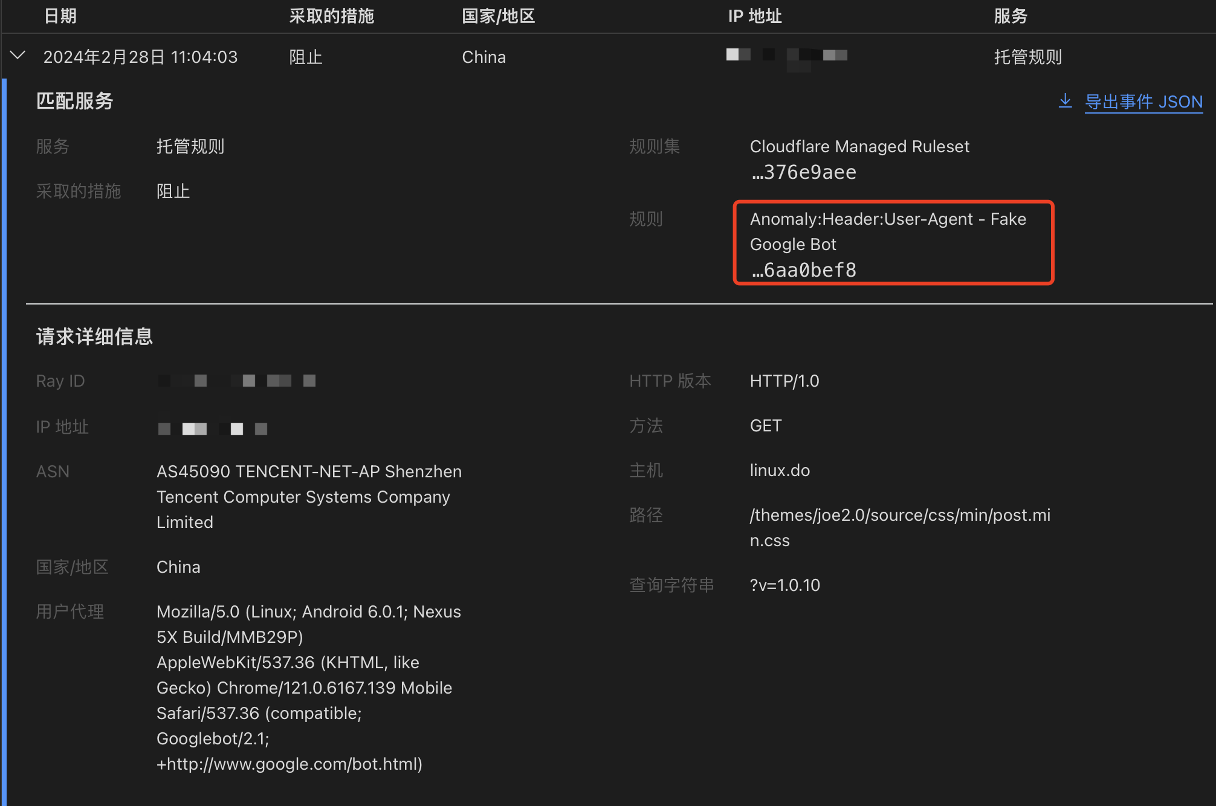Click the blurred Ray ID value
This screenshot has height=806, width=1216.
[x=237, y=381]
